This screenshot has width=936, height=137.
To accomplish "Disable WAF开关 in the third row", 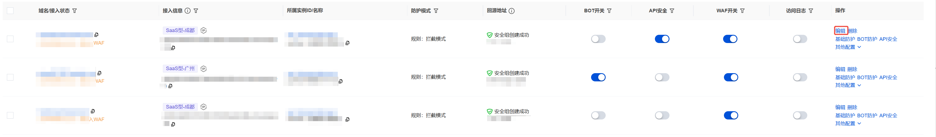I will click(731, 115).
